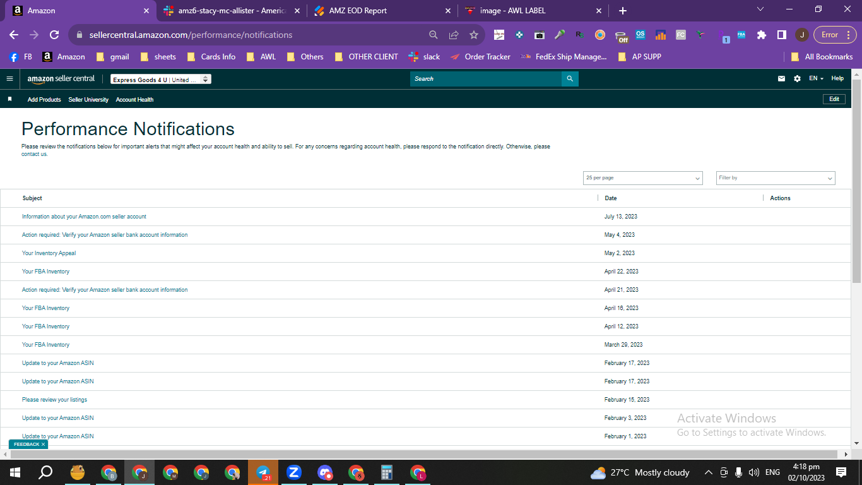The height and width of the screenshot is (485, 862).
Task: Click the Seller Central search input field
Action: [486, 79]
